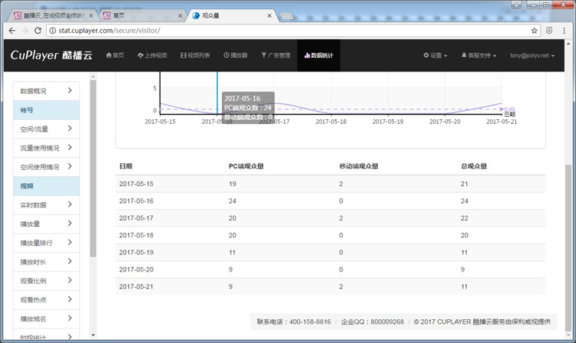
Task: Click the shield extension icon
Action: 550,30
